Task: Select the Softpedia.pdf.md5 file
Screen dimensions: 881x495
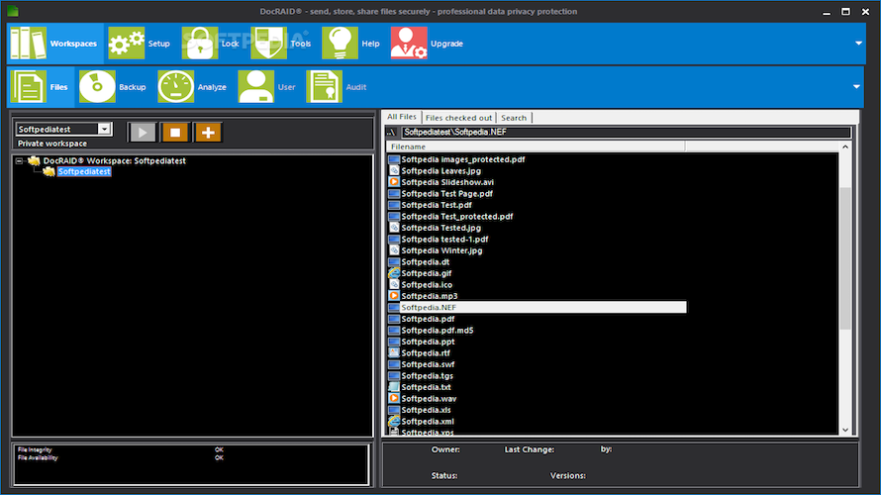Action: [x=438, y=331]
